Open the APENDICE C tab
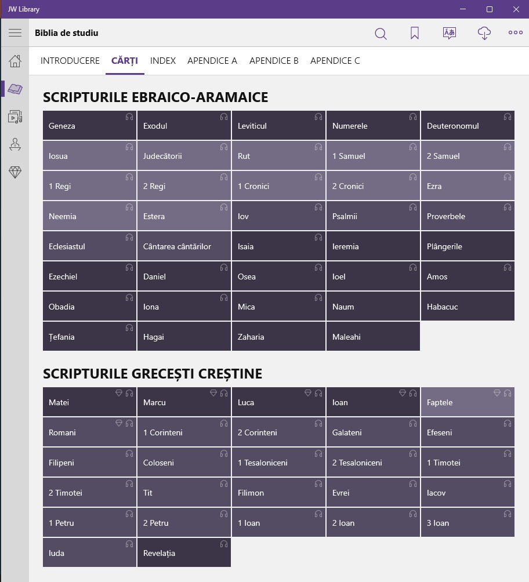 [335, 61]
